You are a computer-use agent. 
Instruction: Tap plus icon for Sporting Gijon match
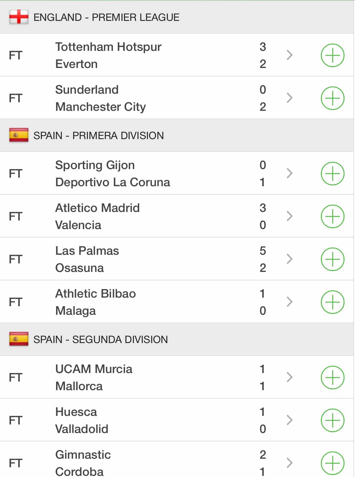pyautogui.click(x=332, y=174)
